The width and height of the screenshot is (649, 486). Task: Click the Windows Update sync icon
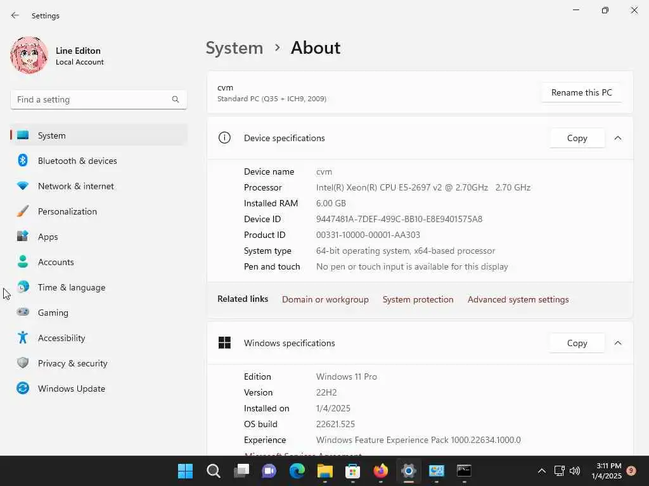(x=23, y=388)
